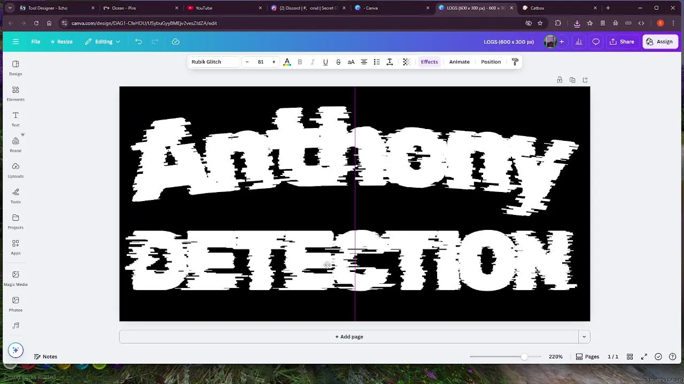The image size is (684, 384).
Task: Toggle the bulleted list formatting
Action: 377,62
